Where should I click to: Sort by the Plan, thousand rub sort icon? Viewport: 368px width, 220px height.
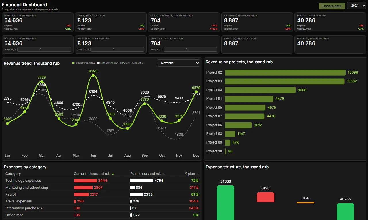click(164, 174)
